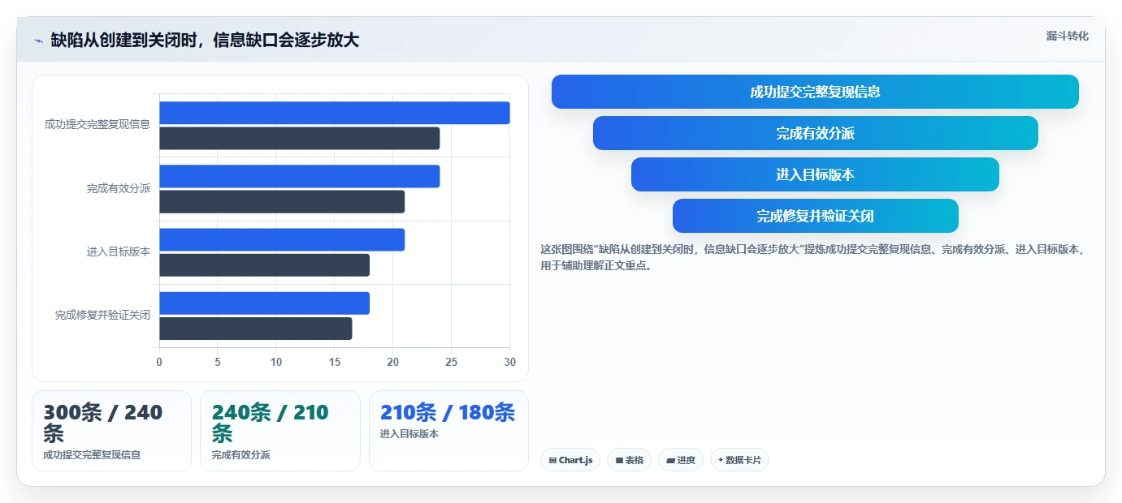Image resolution: width=1122 pixels, height=503 pixels.
Task: Click the 300条 / 240条 stat value
Action: pos(103,422)
